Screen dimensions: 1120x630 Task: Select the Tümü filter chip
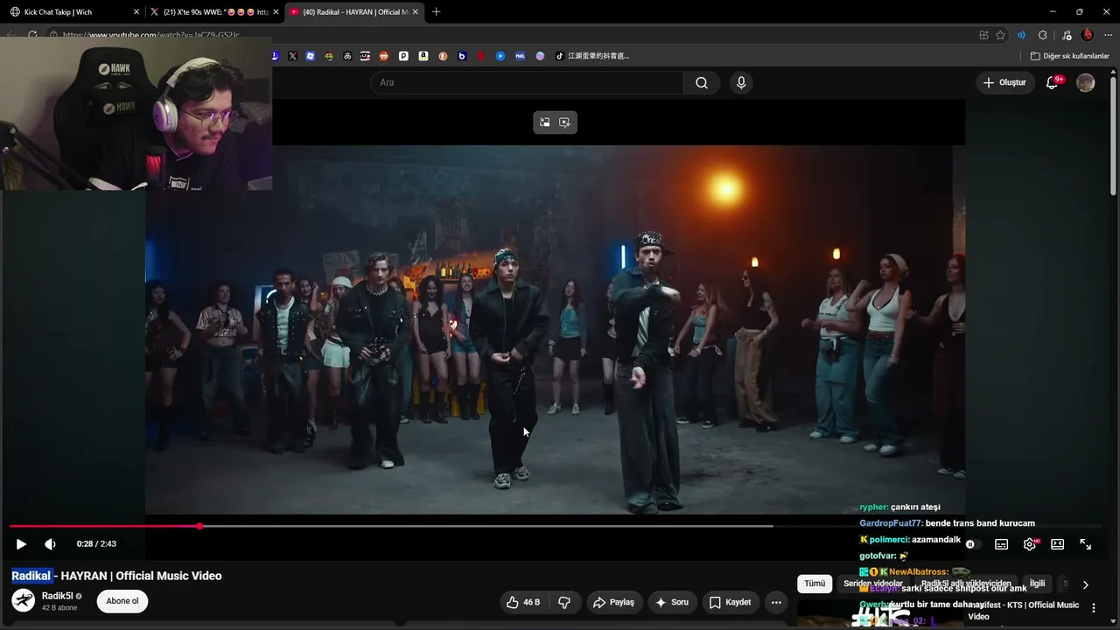(815, 584)
